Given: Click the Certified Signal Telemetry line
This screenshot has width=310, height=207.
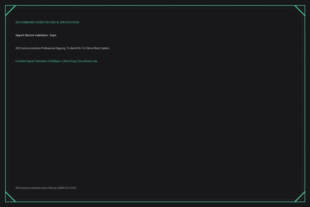Looking at the screenshot, I should 56,61.
